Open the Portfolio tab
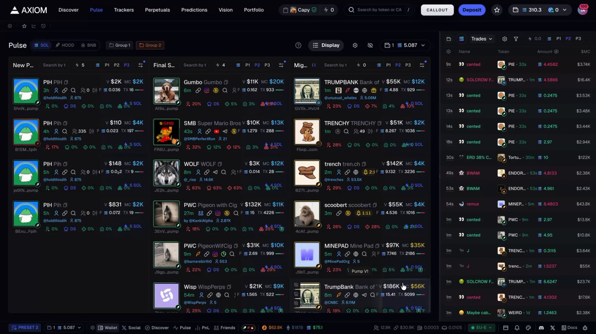 [254, 10]
